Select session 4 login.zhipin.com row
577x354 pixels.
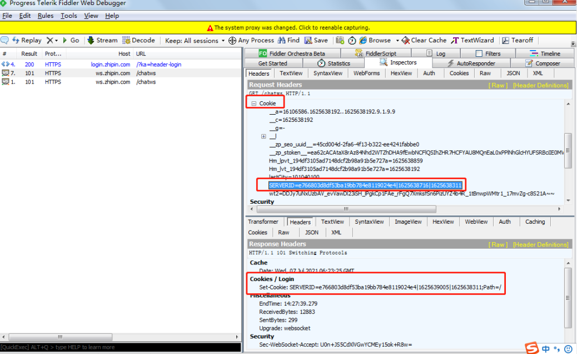pos(121,65)
